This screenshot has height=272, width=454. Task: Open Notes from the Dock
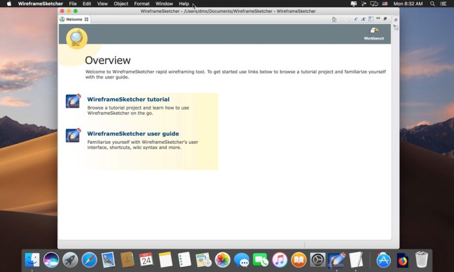click(x=165, y=260)
